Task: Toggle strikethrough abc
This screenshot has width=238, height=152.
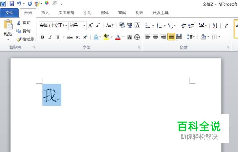Action: tap(70, 37)
